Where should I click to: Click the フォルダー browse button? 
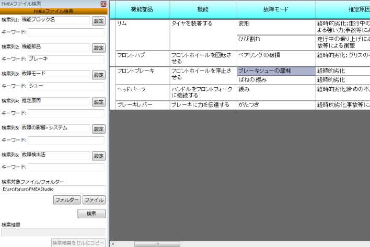point(66,200)
